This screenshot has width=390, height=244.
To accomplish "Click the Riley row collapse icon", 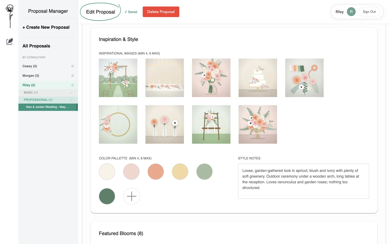I will (x=73, y=85).
